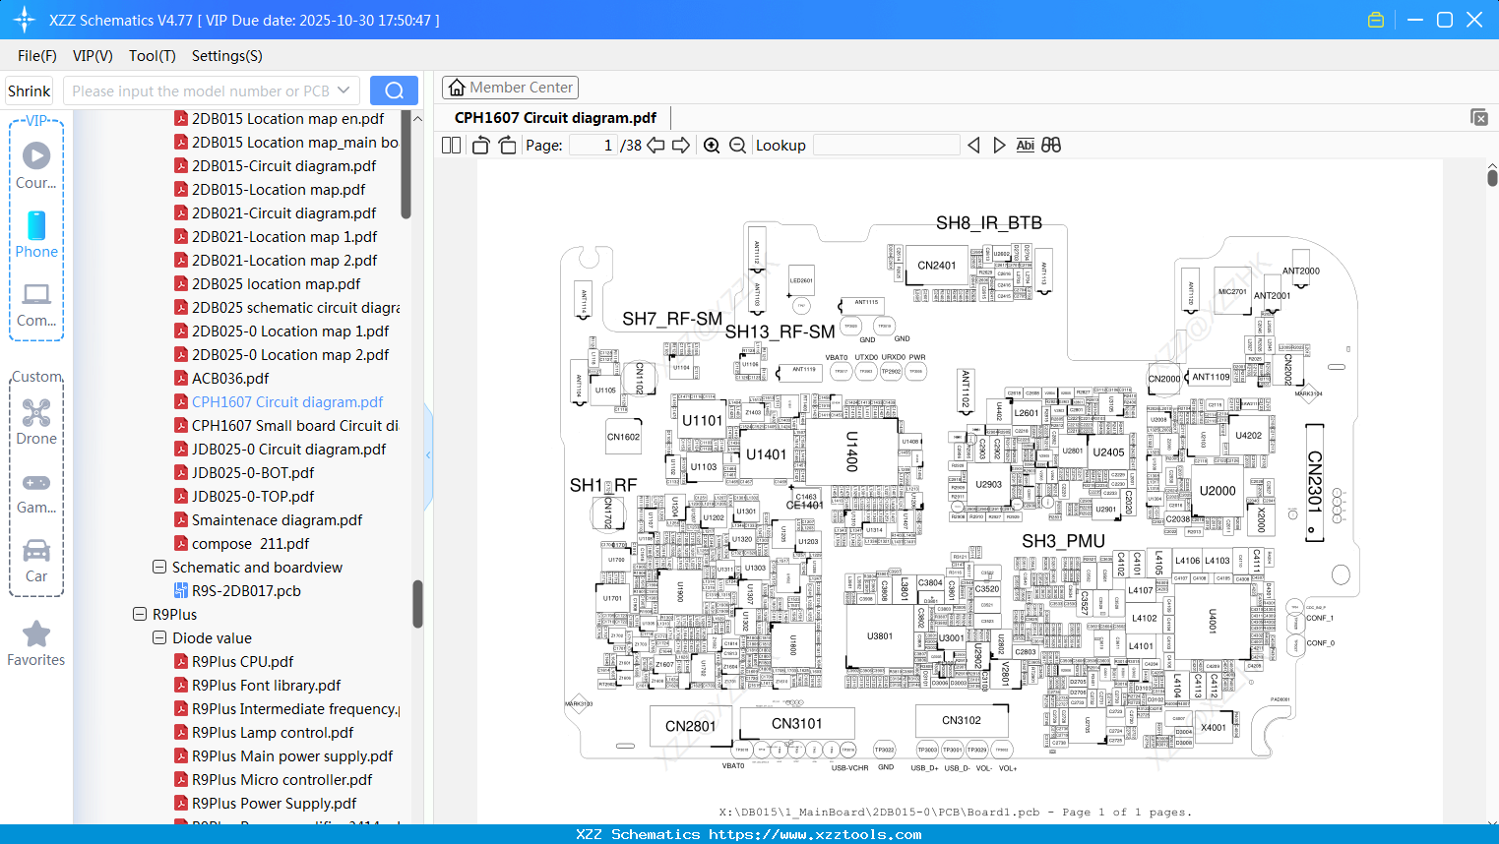Open the two-page view icon

450,145
